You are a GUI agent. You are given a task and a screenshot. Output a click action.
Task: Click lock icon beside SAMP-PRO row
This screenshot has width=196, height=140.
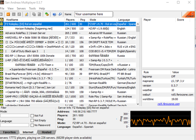coord(2,96)
